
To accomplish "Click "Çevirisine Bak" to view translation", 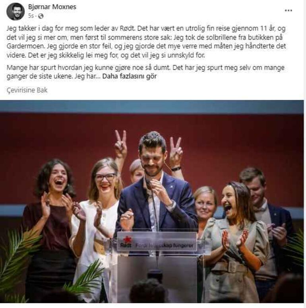I will (27, 90).
